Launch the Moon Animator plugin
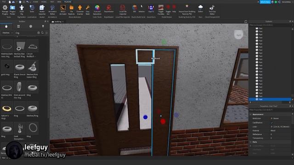Image resolution: width=294 pixels, height=165 pixels. (63, 10)
